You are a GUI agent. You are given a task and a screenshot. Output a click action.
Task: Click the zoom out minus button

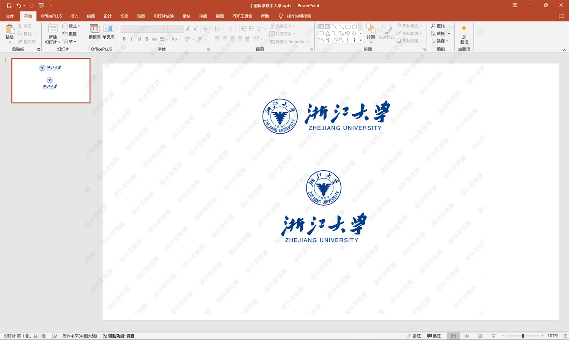click(x=503, y=336)
